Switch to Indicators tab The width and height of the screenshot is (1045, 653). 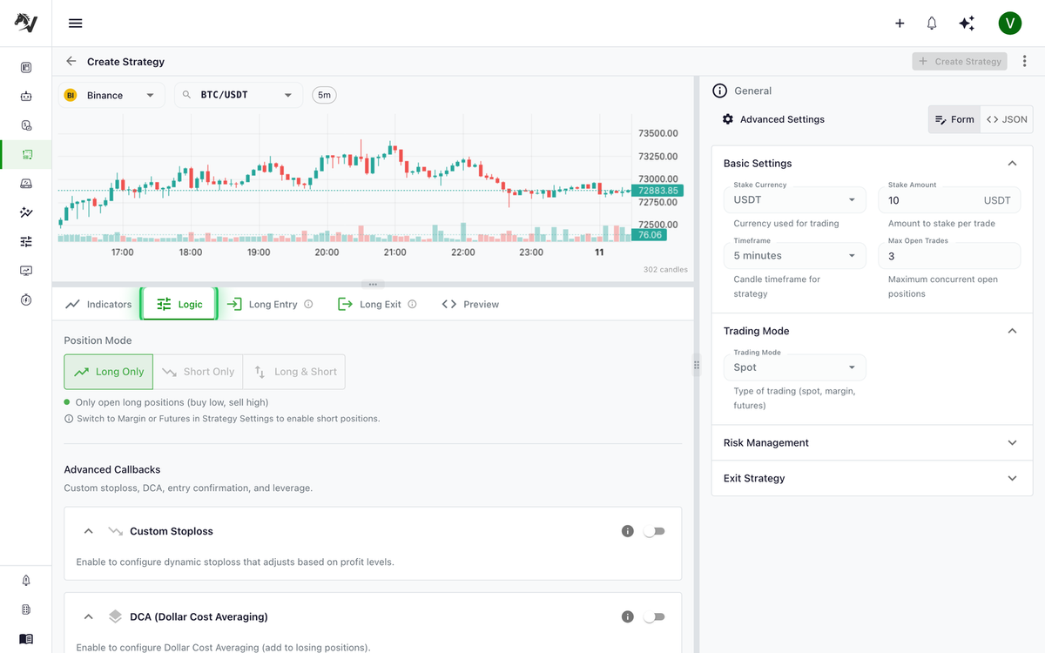point(98,305)
